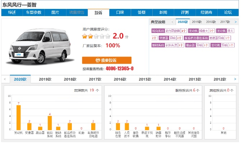The width and height of the screenshot is (241, 143).
Task: Click the headset icon in 我要投诉 button
Action: [98, 60]
